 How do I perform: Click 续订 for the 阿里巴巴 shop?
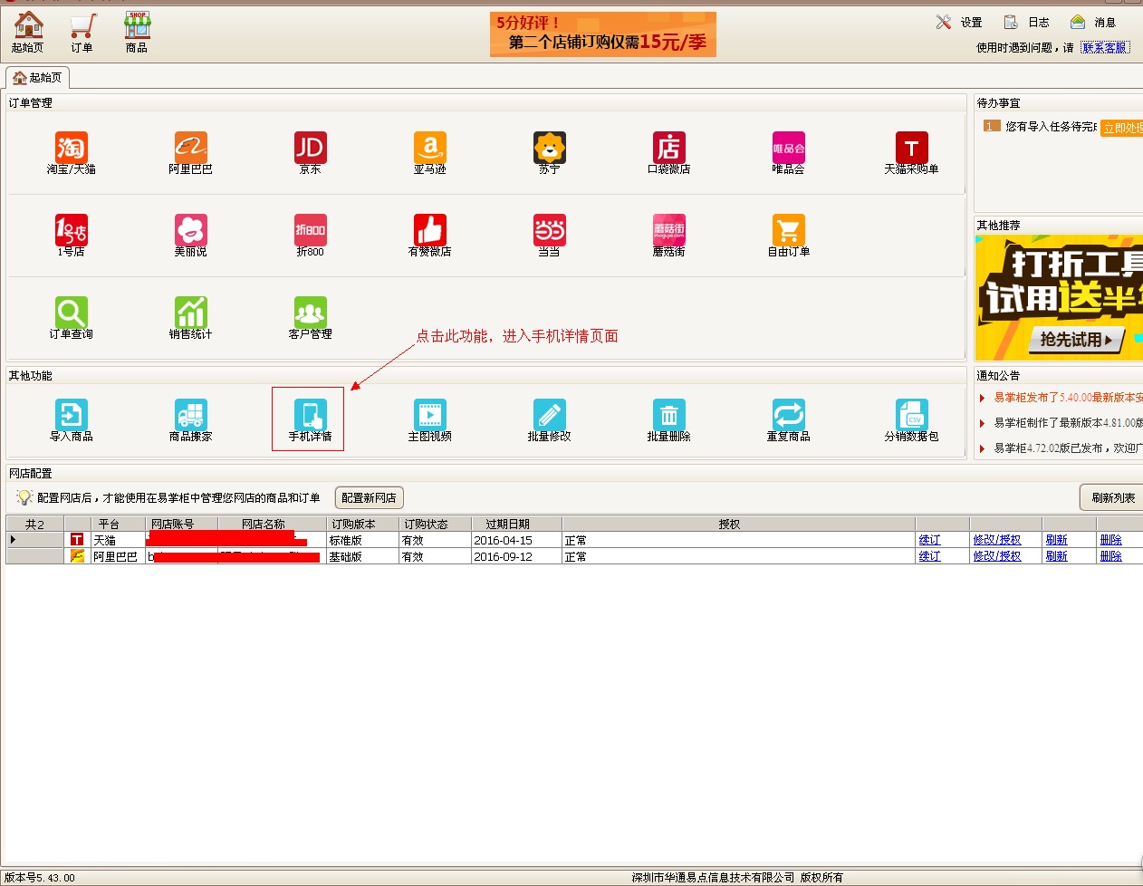[x=929, y=556]
